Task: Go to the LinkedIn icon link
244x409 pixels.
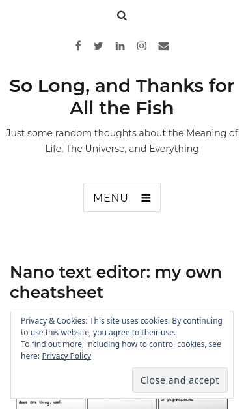Action: click(120, 46)
